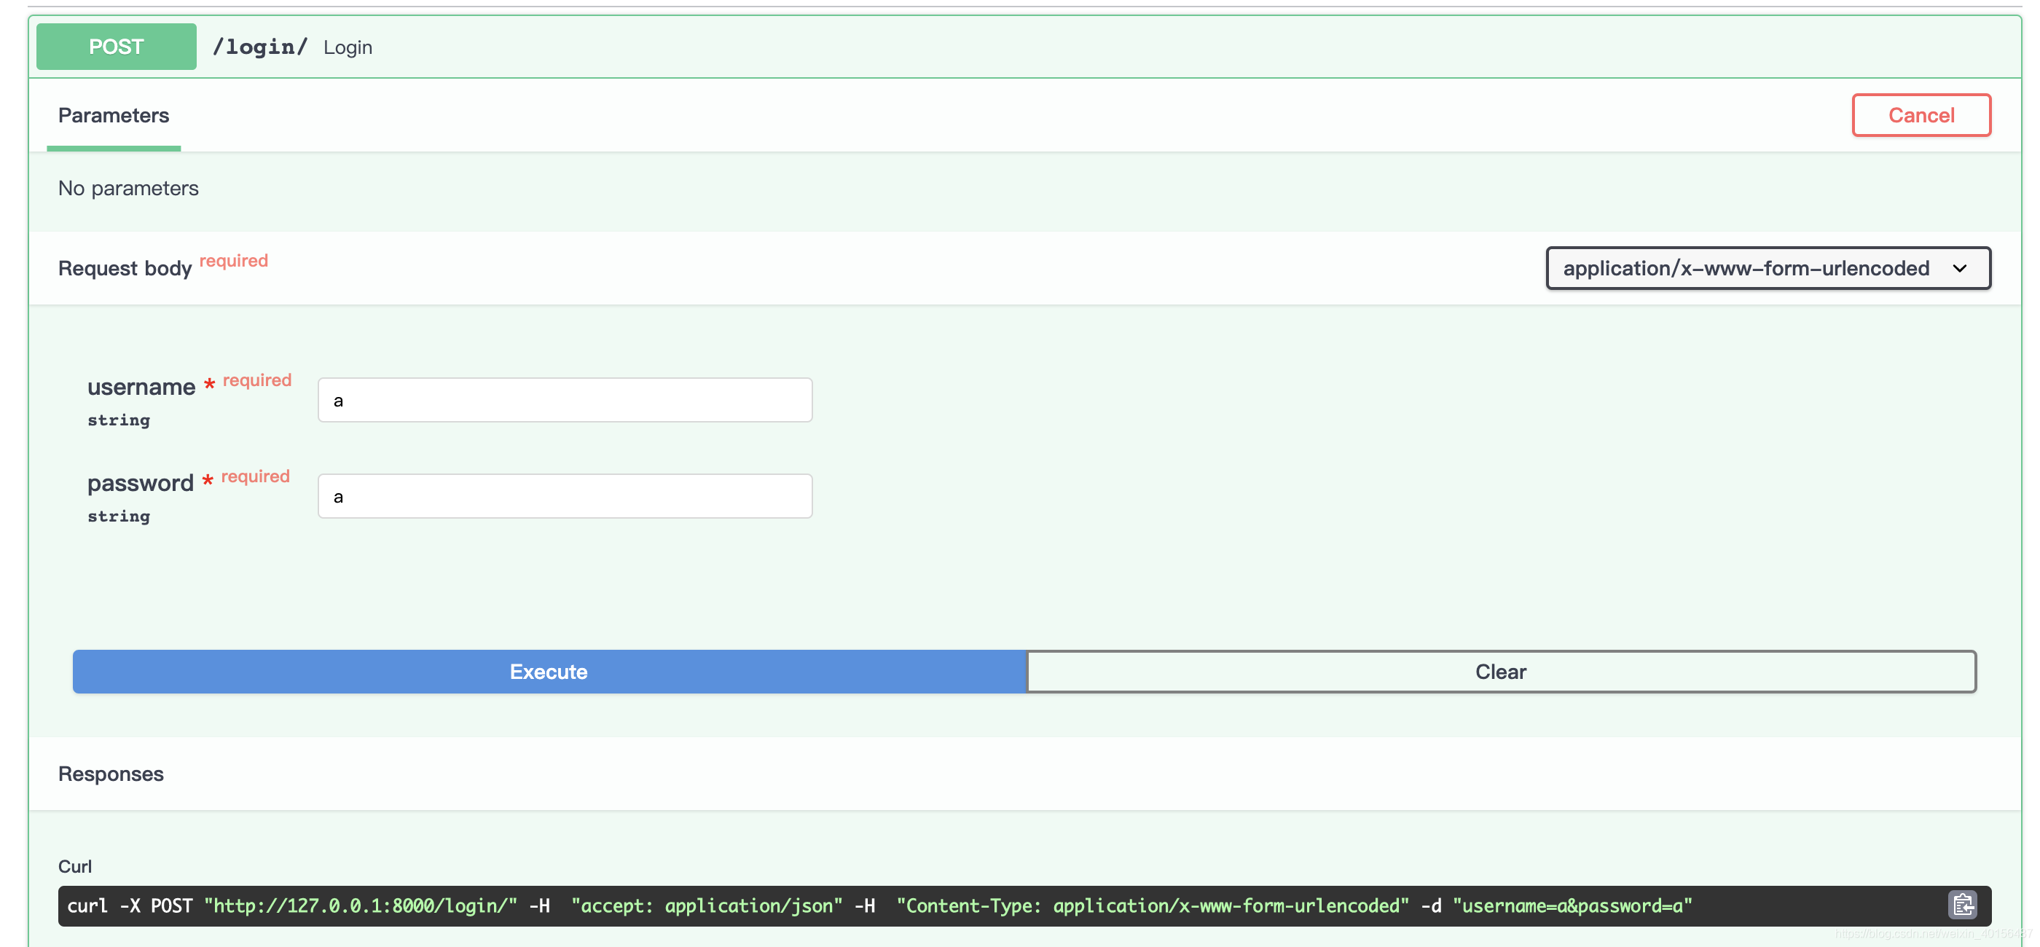Click the Login summary text
Image resolution: width=2040 pixels, height=947 pixels.
348,47
